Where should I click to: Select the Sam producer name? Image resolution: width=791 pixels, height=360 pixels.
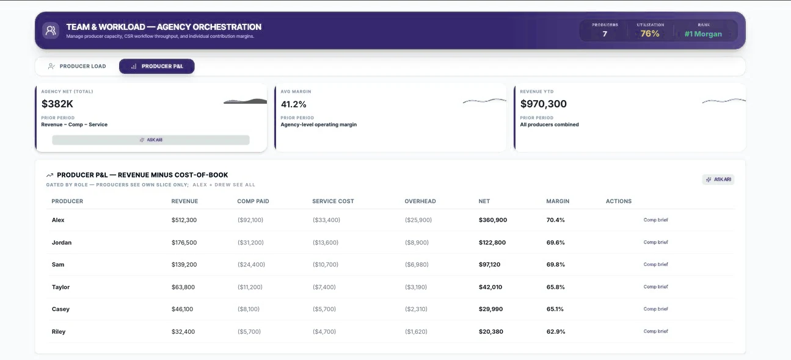(x=58, y=264)
